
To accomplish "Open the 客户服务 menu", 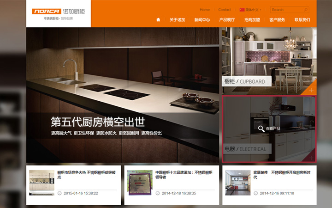I will (277, 20).
